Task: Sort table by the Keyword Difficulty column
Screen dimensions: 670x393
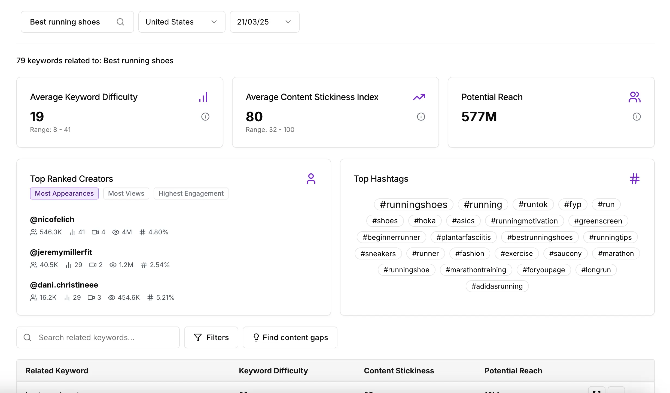Action: [273, 371]
